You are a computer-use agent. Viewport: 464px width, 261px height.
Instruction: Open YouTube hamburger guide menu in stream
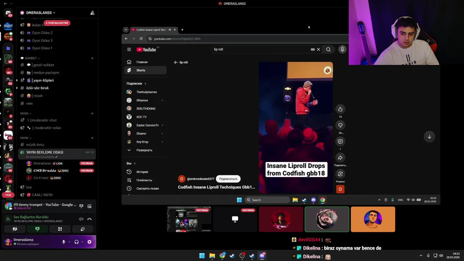point(129,50)
